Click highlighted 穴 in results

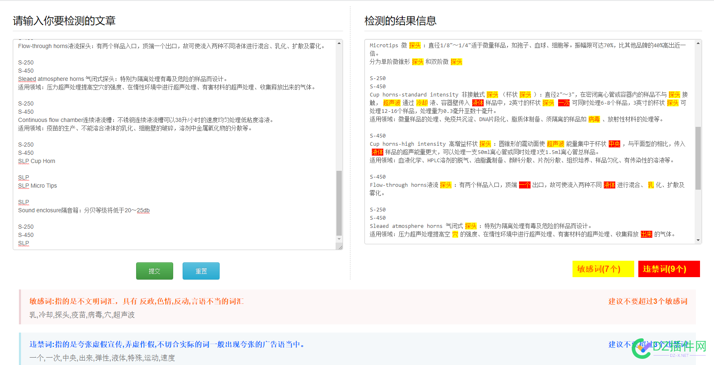point(455,234)
